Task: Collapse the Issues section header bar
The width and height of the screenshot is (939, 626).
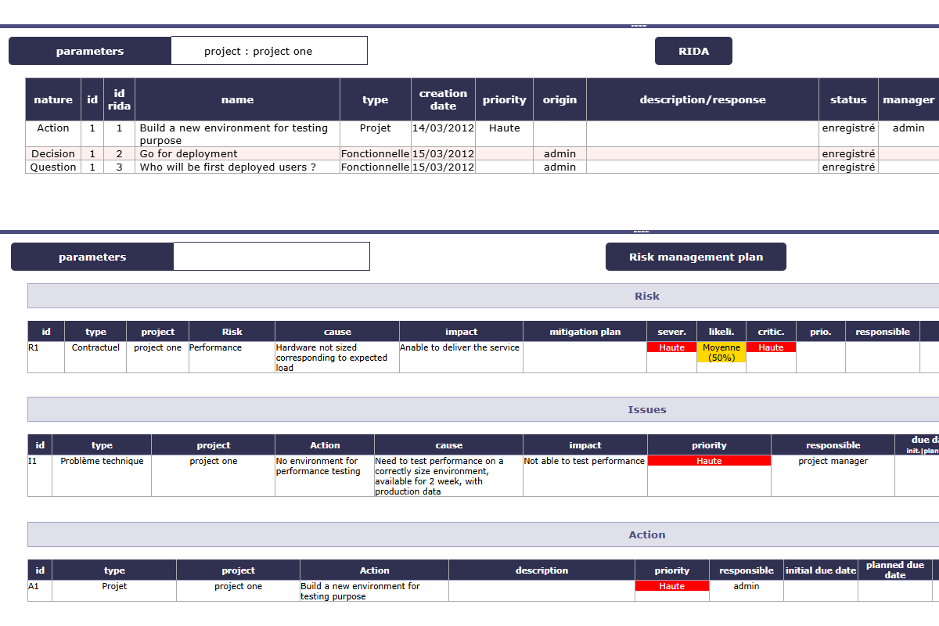Action: [x=484, y=409]
